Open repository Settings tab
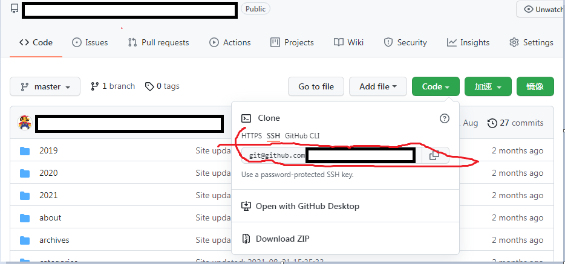 pyautogui.click(x=532, y=42)
